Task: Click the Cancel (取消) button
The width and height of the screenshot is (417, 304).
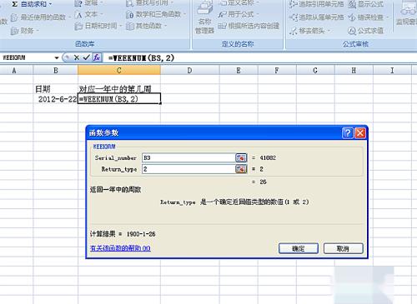Action: click(x=343, y=248)
